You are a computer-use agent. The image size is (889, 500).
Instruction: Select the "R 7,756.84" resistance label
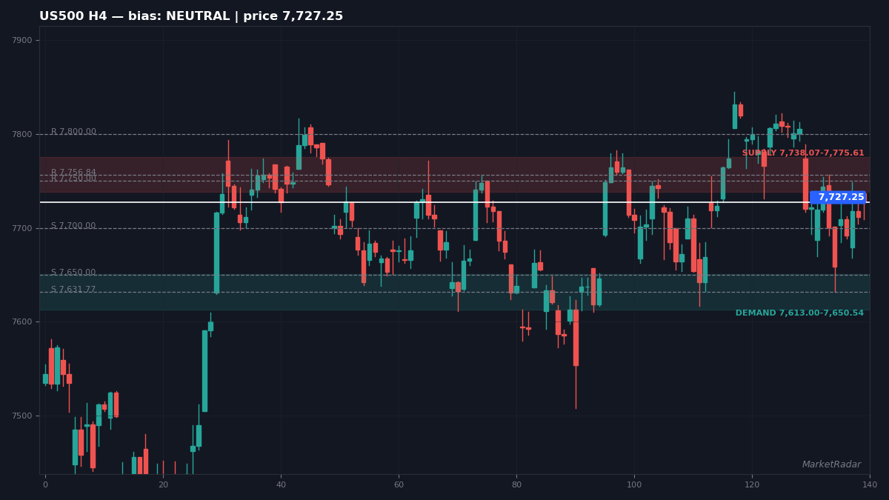coord(73,173)
